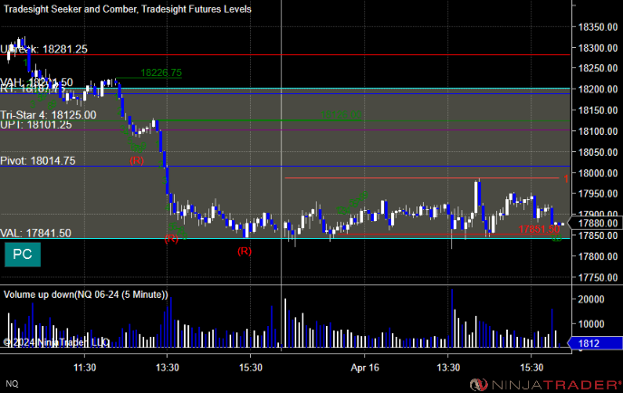Select the UBreak: 18281.25 level label
Viewport: 623px width, 393px height.
(x=43, y=49)
